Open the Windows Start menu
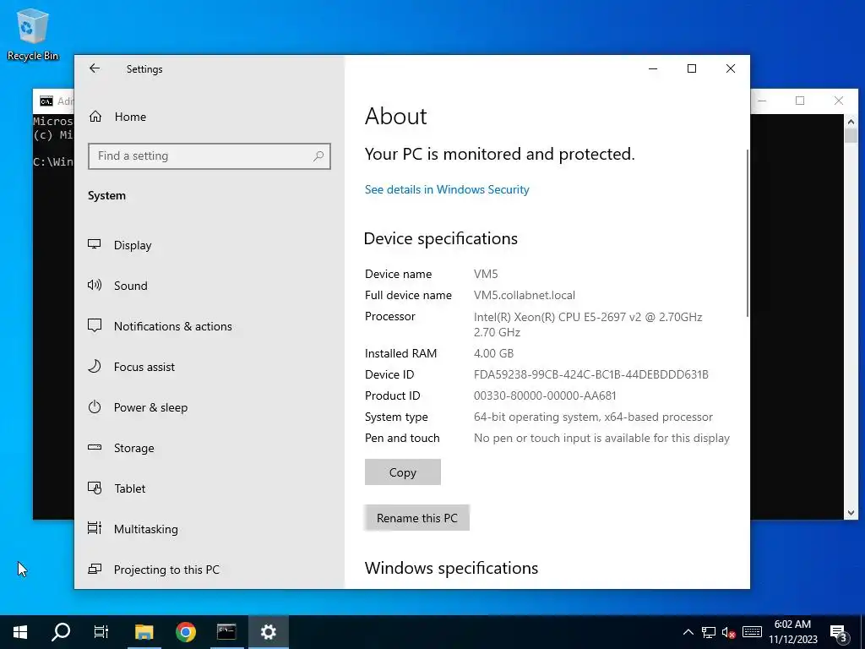 coord(20,632)
